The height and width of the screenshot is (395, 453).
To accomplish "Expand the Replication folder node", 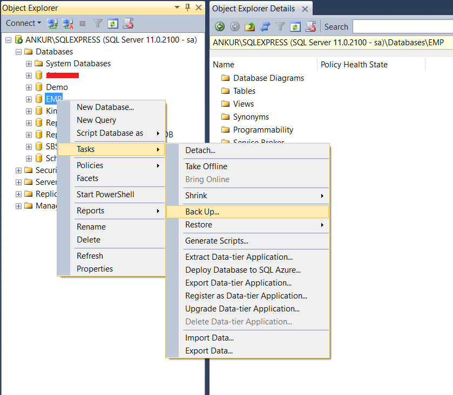I will point(18,194).
